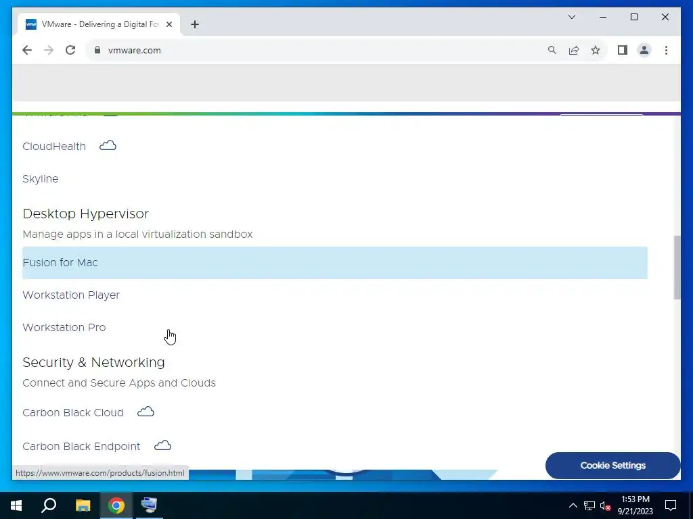Viewport: 693px width, 519px height.
Task: Open the Carbon Black Cloud link
Action: tap(73, 413)
